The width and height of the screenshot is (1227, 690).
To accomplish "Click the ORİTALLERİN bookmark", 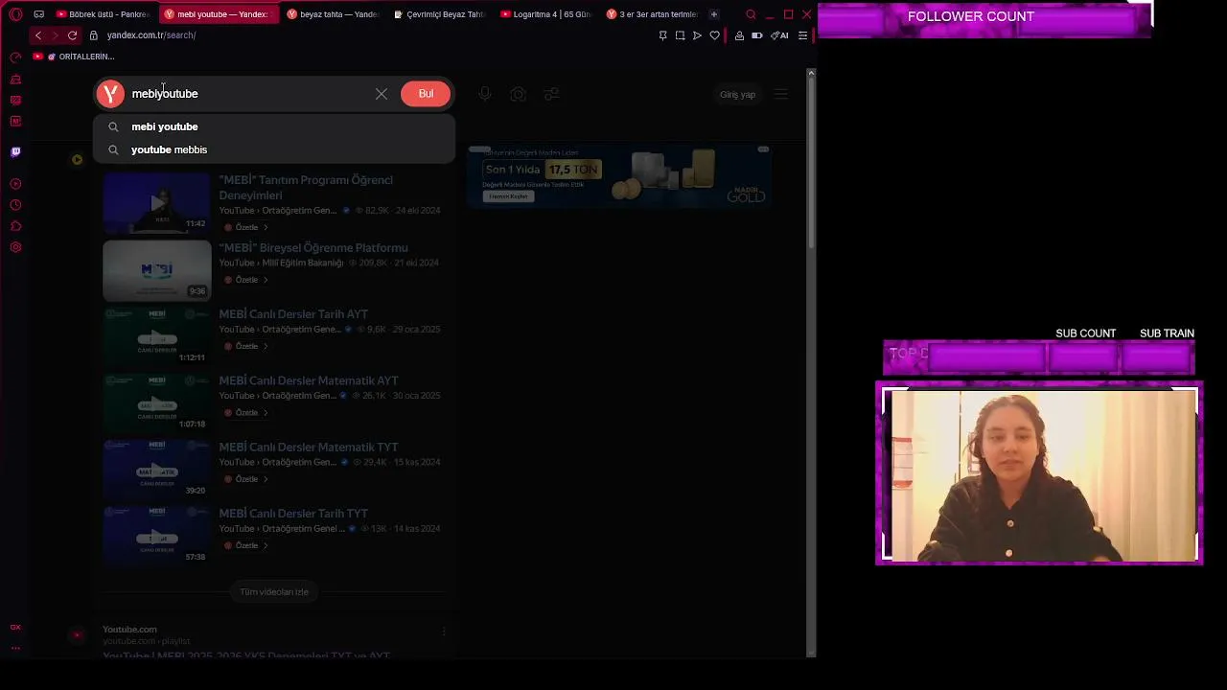I will tap(81, 57).
